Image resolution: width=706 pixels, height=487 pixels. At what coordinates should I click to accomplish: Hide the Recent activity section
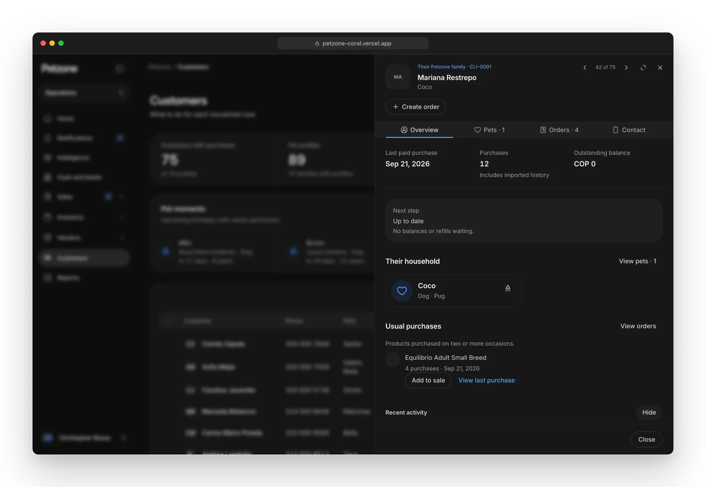click(x=649, y=412)
